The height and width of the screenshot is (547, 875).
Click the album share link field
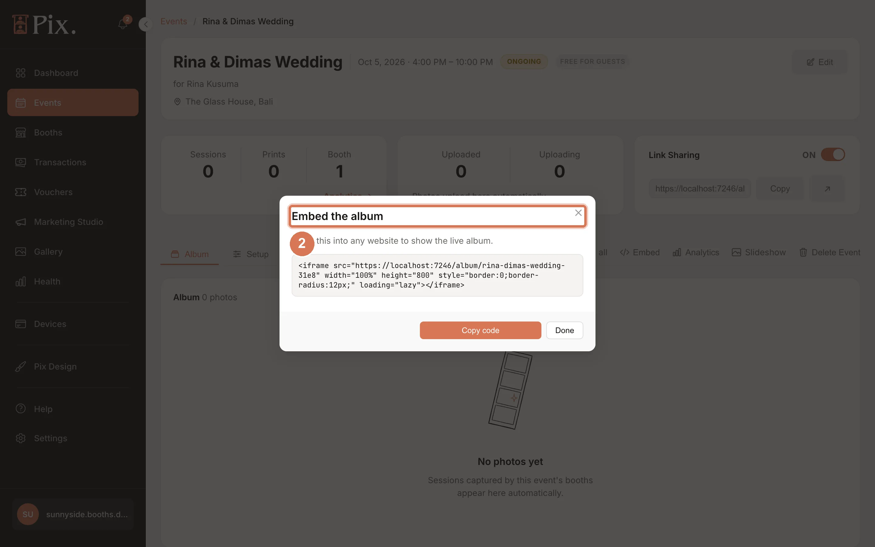pos(700,188)
